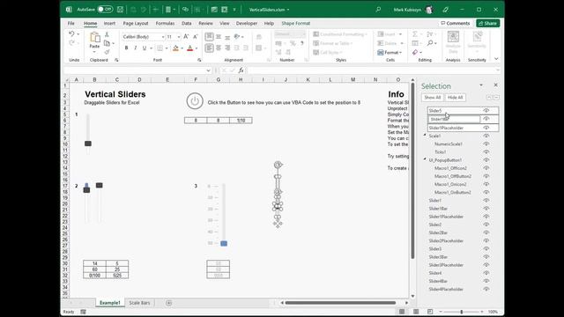Screen dimensions: 564x317
Task: Switch to the Insert ribbon tab
Action: pyautogui.click(x=109, y=24)
